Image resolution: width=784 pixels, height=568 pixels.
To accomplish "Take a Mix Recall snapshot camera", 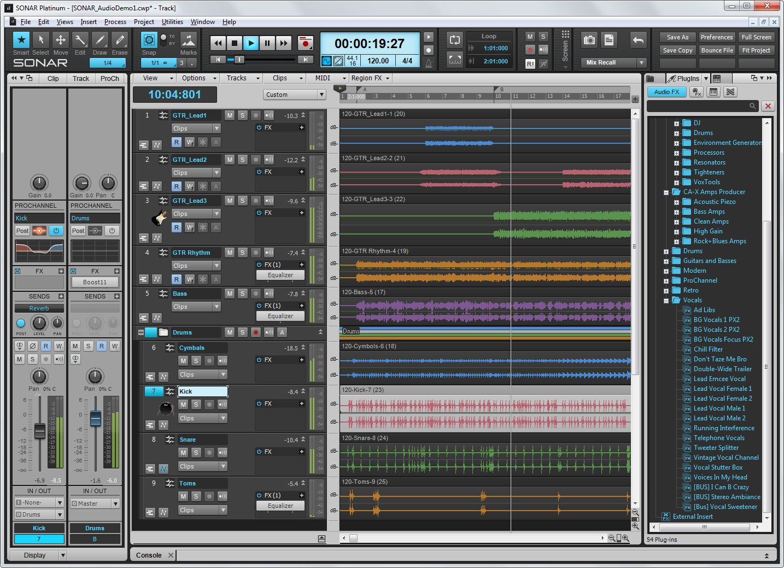I will (x=589, y=40).
